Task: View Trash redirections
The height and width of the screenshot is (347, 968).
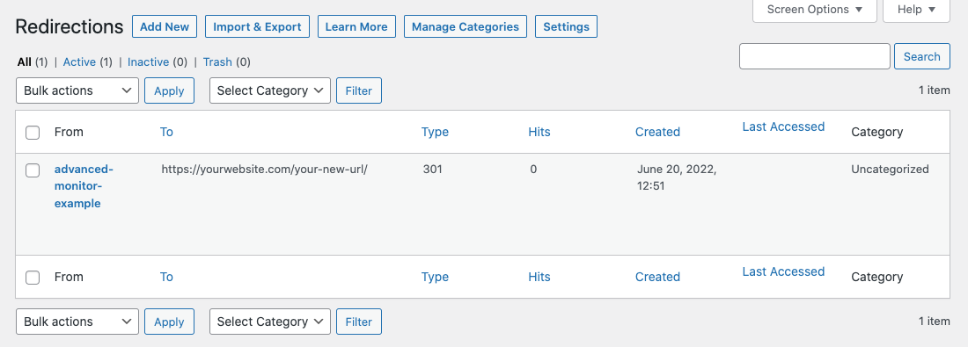Action: coord(217,61)
